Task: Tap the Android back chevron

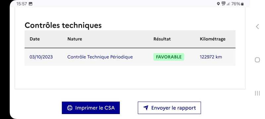Action: (257, 26)
